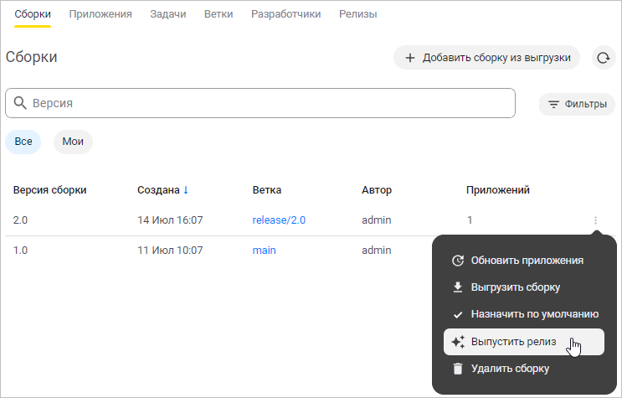Click the refresh builds icon button
Screen dimensions: 622x398
pos(603,58)
